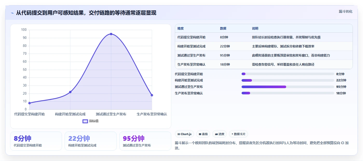The image size is (363, 161).
Task: Open the 8分钟 代码提交至构建开始 stat card
Action: coord(36,141)
